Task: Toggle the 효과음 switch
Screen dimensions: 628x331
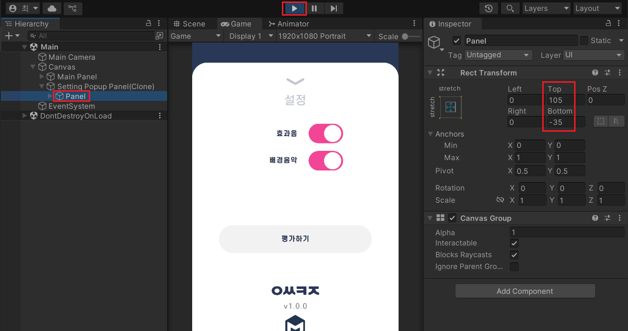Action: 326,133
